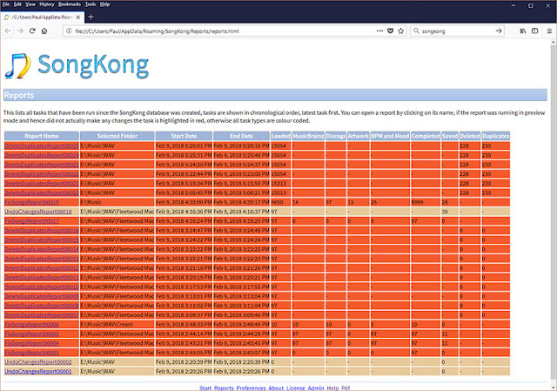This screenshot has width=557, height=391.
Task: Open DeleteDuplicatesReport00024 link
Action: 42,155
